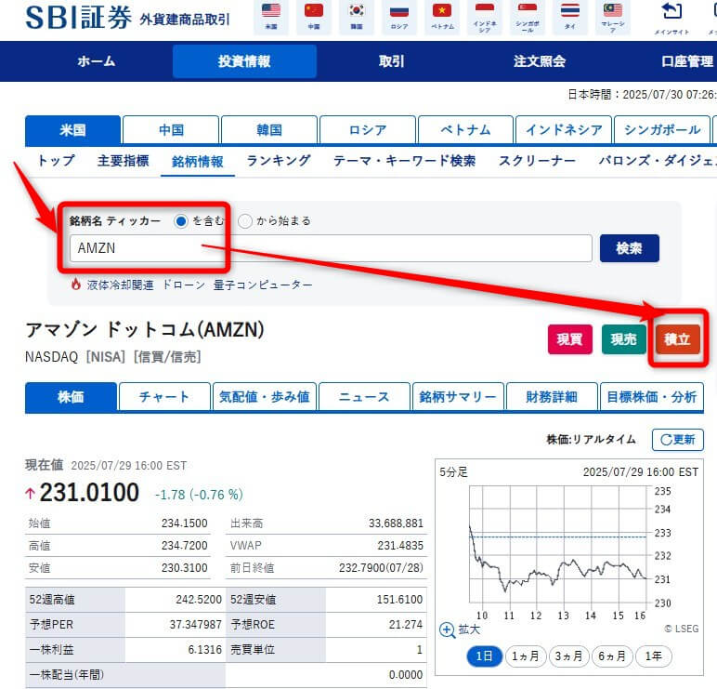717x689 pixels.
Task: Click the 現売 sell button
Action: [624, 339]
